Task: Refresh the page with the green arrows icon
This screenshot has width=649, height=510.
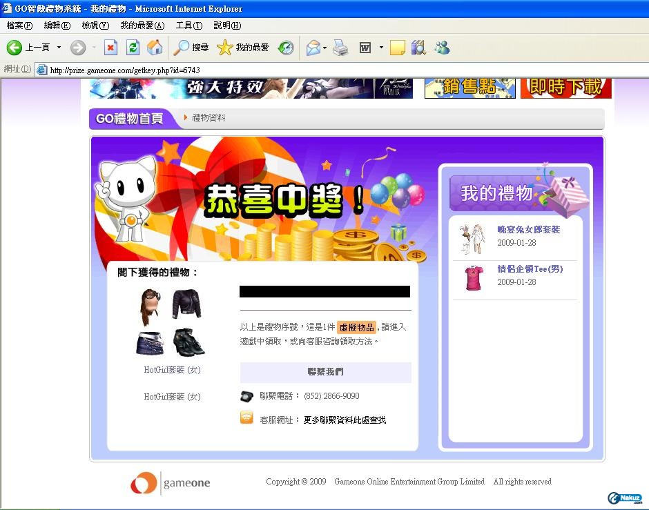Action: coord(133,48)
